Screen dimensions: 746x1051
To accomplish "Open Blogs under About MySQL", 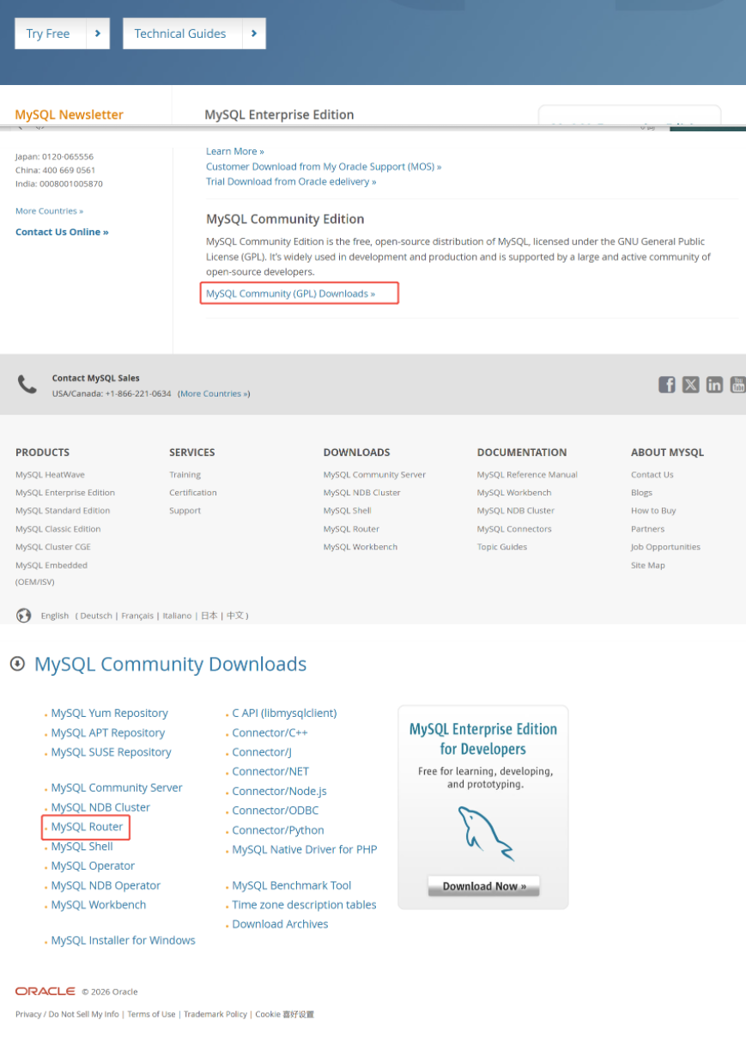I will (641, 492).
